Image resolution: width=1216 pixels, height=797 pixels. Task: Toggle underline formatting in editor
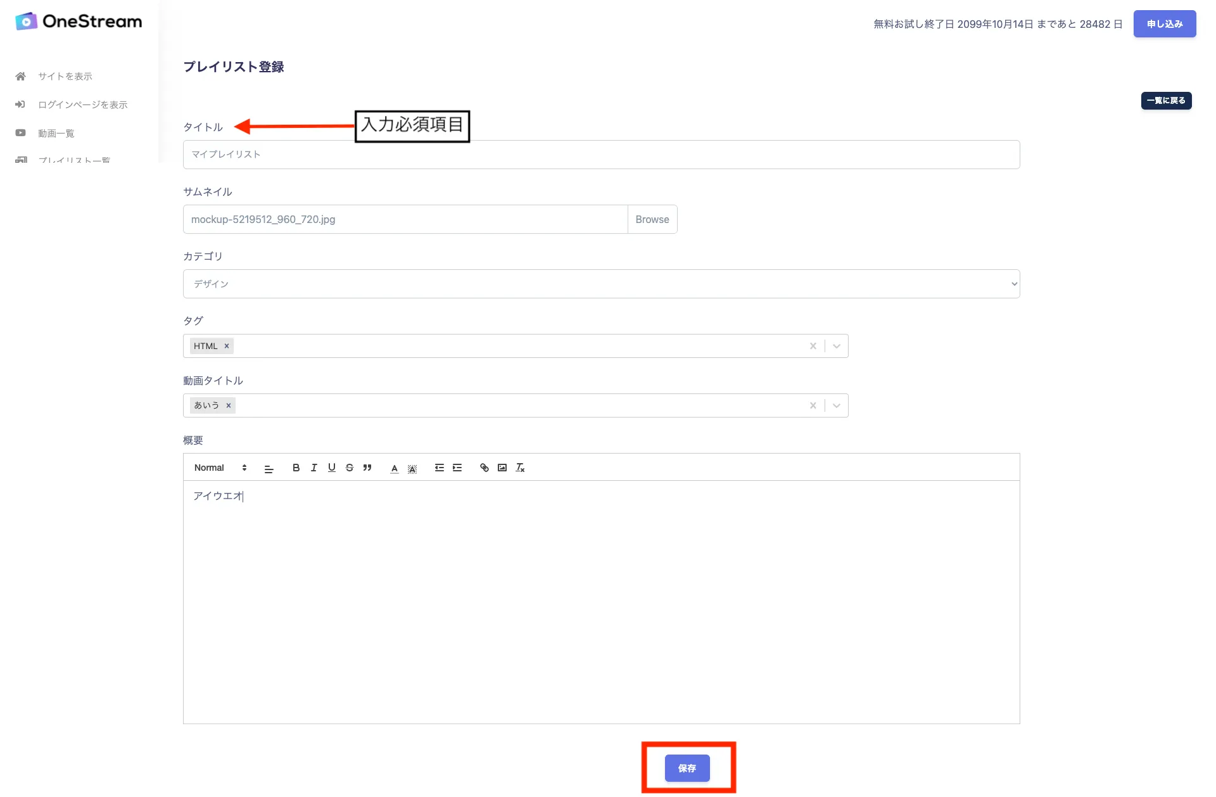coord(331,468)
